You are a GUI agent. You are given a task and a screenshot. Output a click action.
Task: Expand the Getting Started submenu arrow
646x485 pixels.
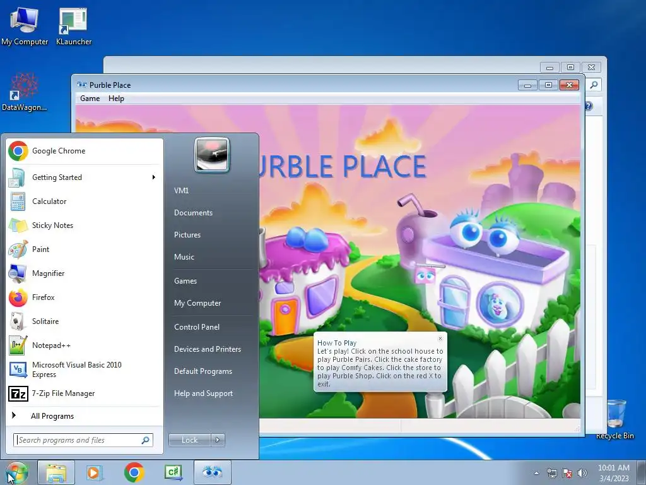(x=154, y=177)
